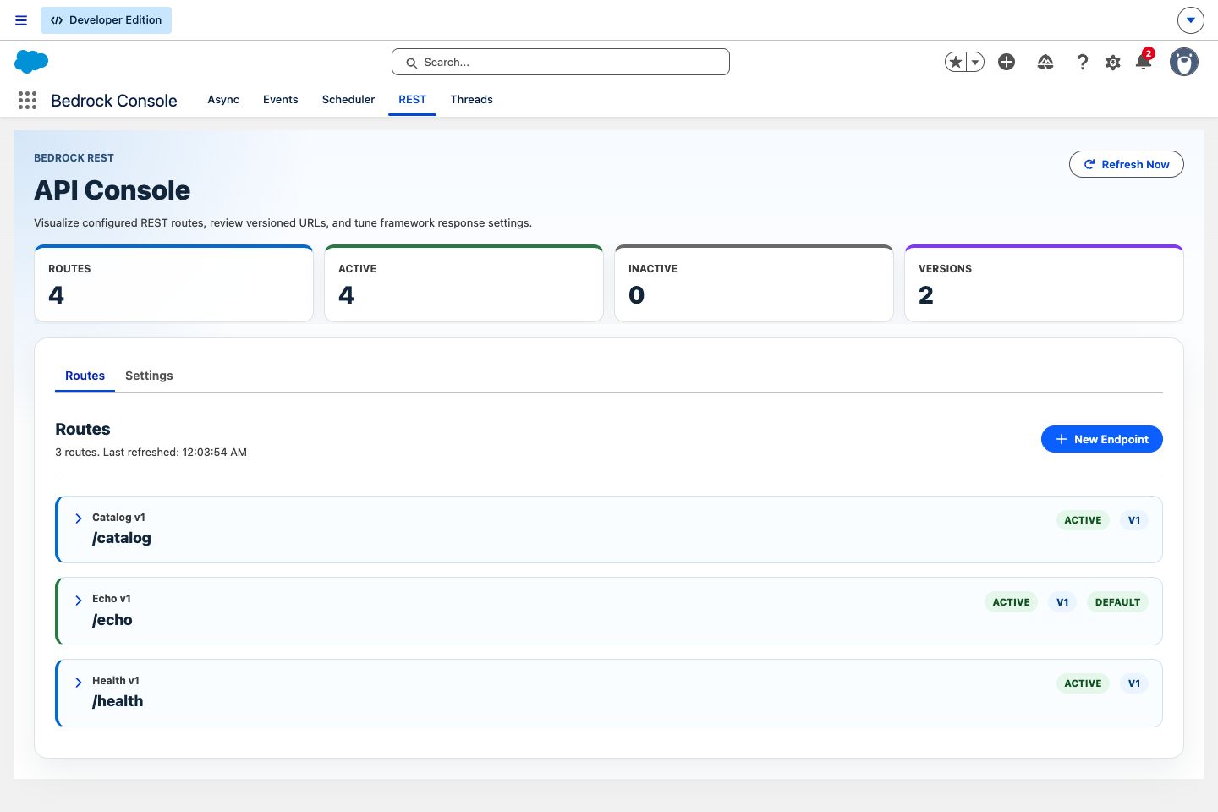Click the Developer Edition badge
The width and height of the screenshot is (1218, 812).
(x=106, y=20)
